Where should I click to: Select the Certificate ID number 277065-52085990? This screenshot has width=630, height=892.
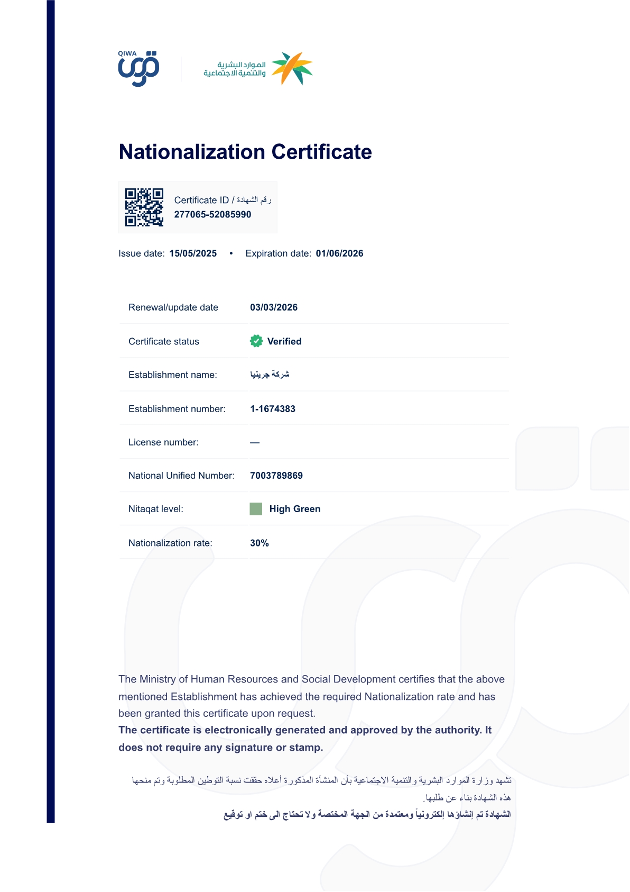[212, 215]
